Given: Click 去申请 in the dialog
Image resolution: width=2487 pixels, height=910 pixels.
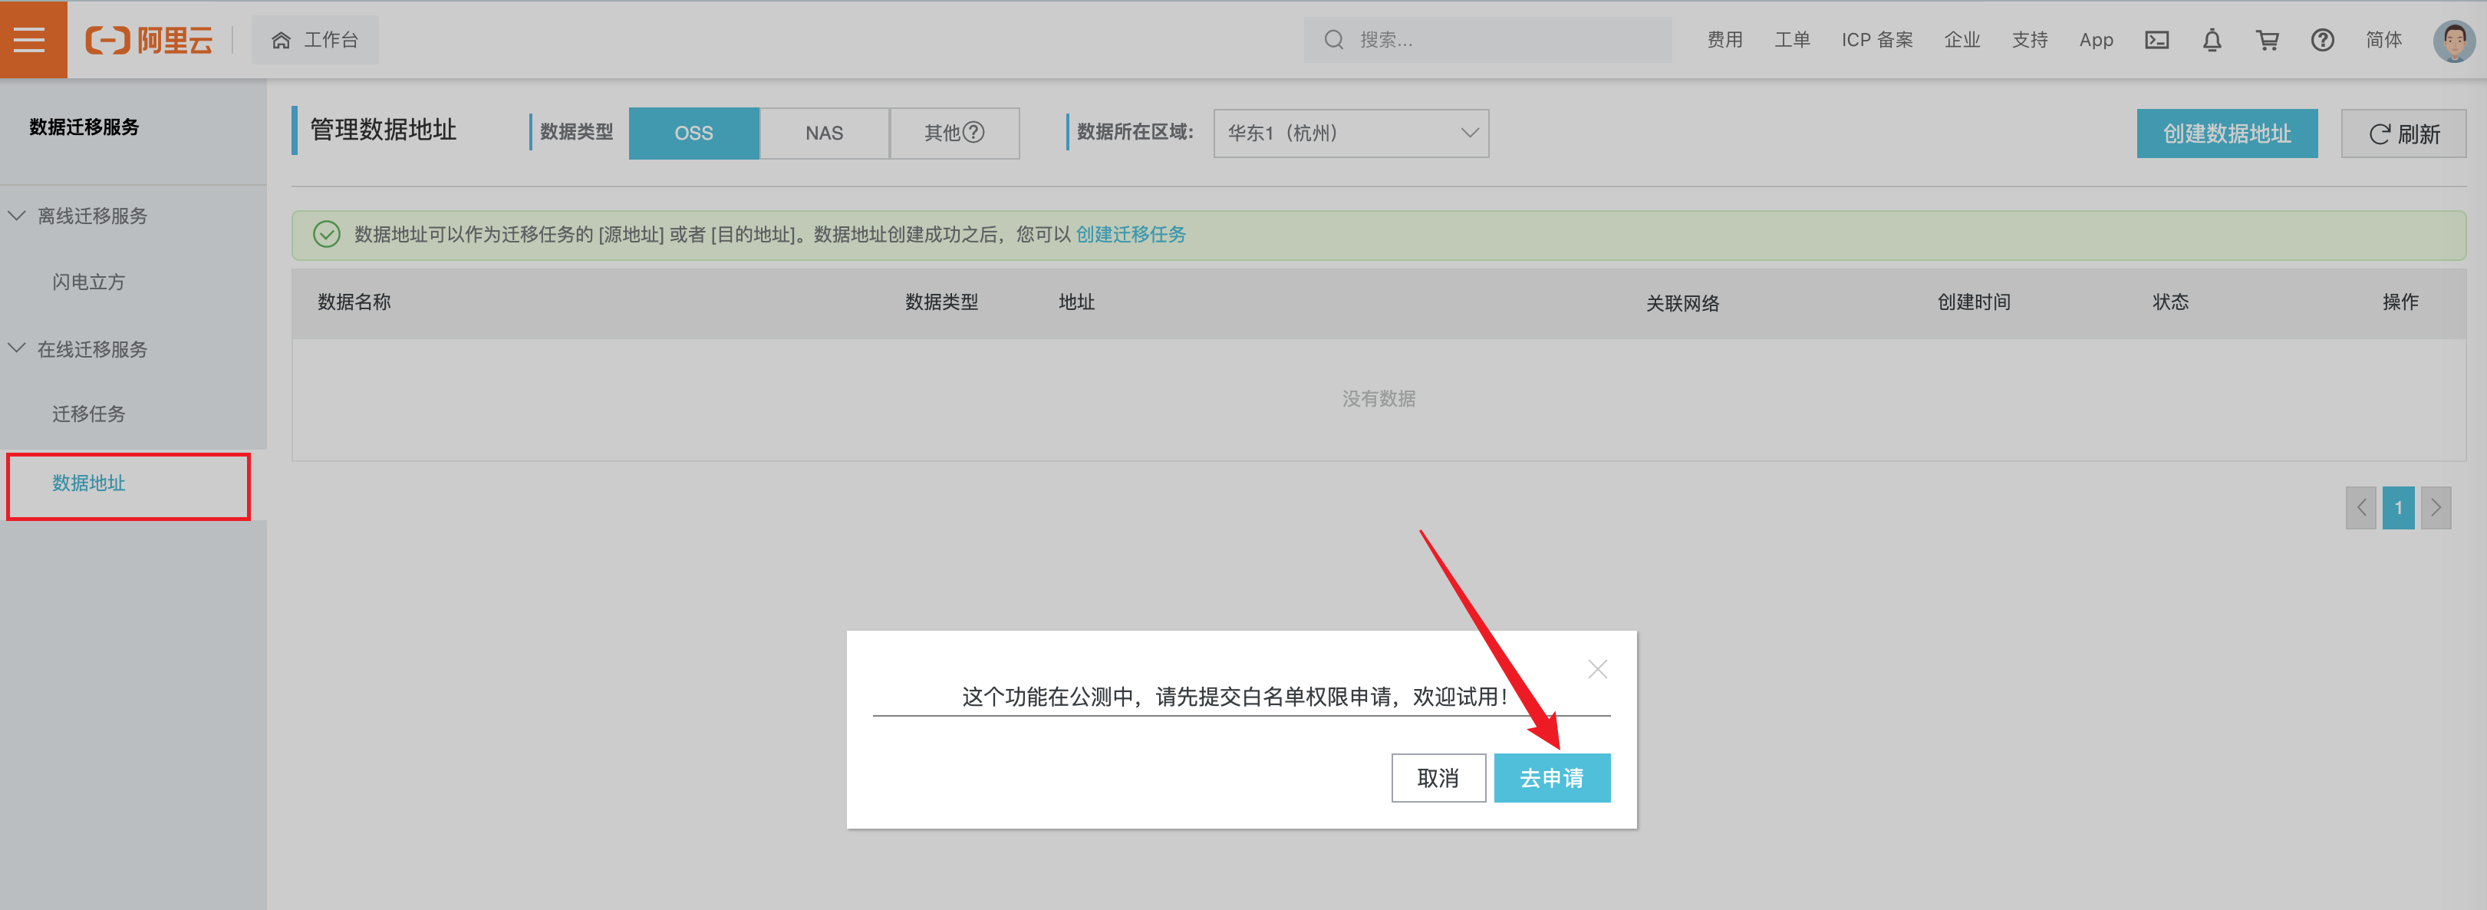Looking at the screenshot, I should coord(1551,778).
